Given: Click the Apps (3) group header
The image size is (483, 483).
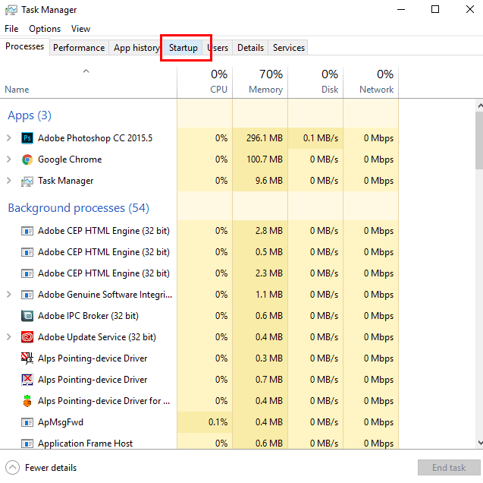Looking at the screenshot, I should 30,115.
